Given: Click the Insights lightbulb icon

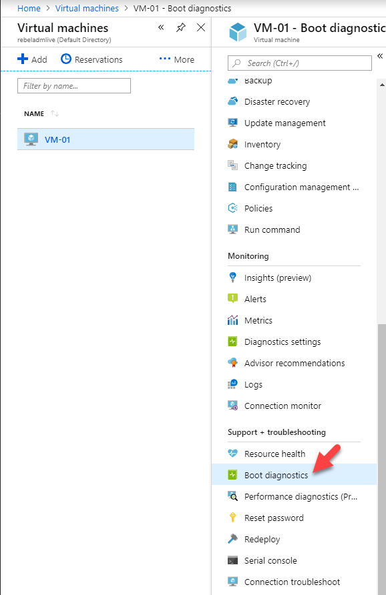Looking at the screenshot, I should (232, 277).
